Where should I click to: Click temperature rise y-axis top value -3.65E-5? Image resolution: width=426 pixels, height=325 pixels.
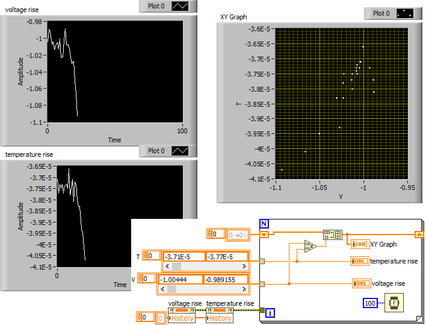click(39, 166)
